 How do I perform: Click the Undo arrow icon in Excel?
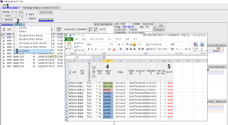74,35
